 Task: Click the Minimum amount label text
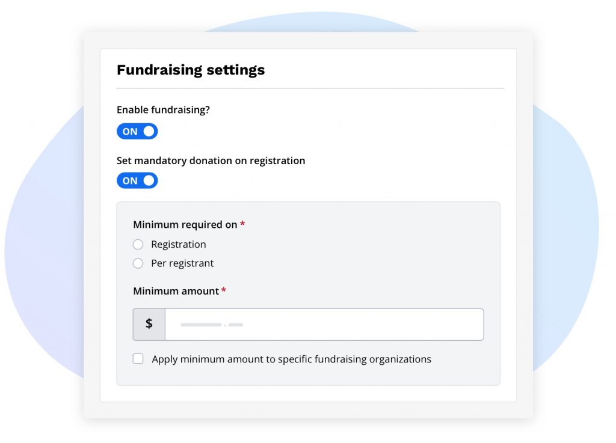176,291
